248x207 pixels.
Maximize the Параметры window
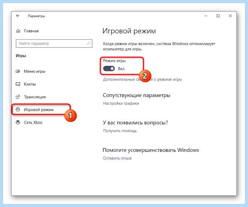coord(218,16)
